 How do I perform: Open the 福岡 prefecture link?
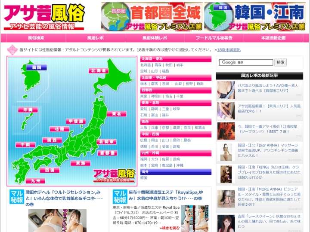pyautogui.click(x=144, y=159)
